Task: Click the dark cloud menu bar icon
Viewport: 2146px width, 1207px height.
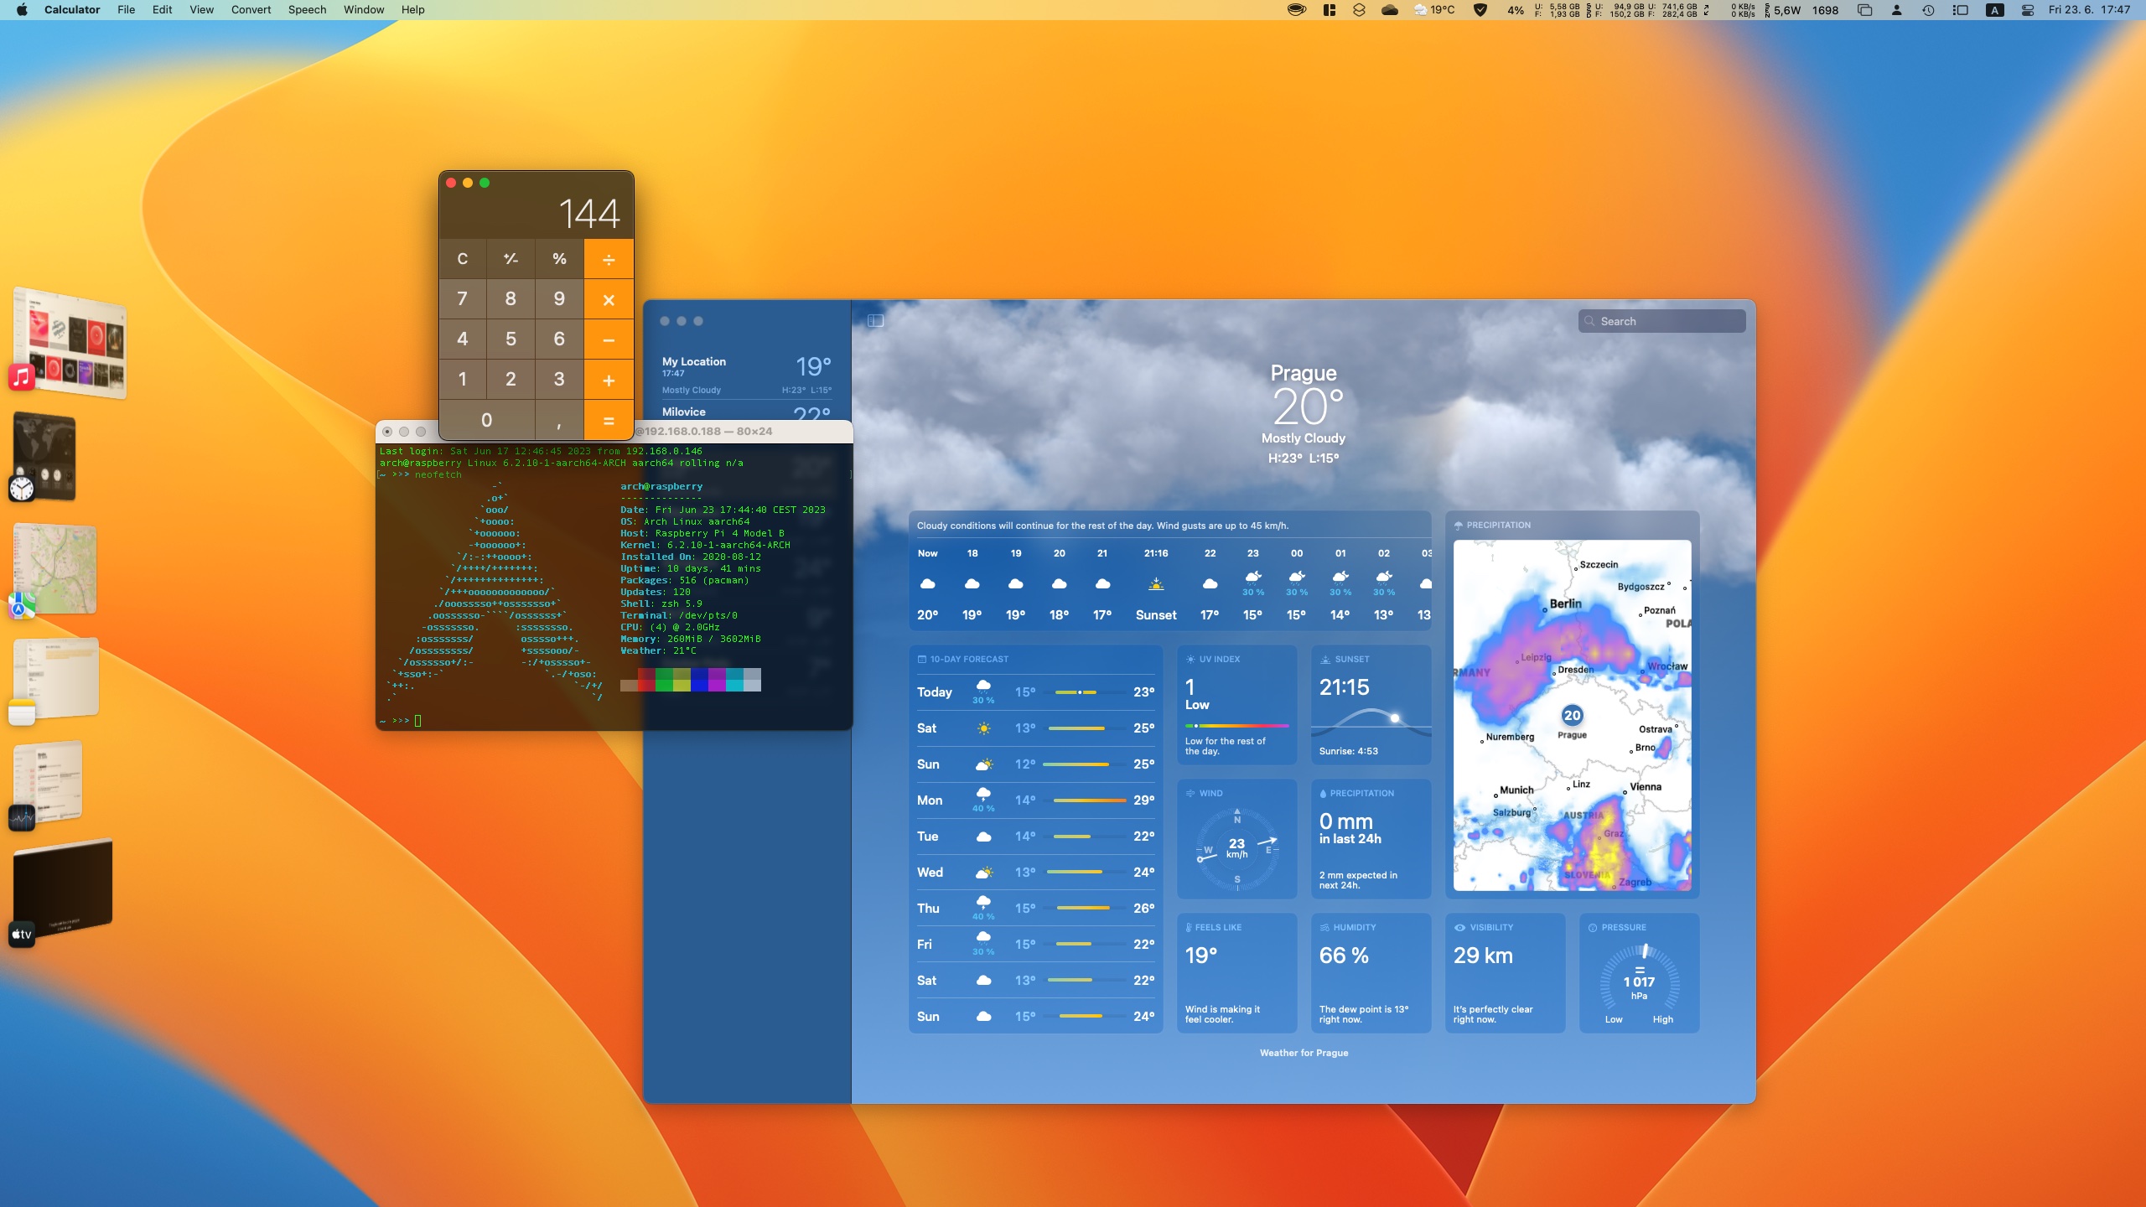Action: pyautogui.click(x=1389, y=10)
